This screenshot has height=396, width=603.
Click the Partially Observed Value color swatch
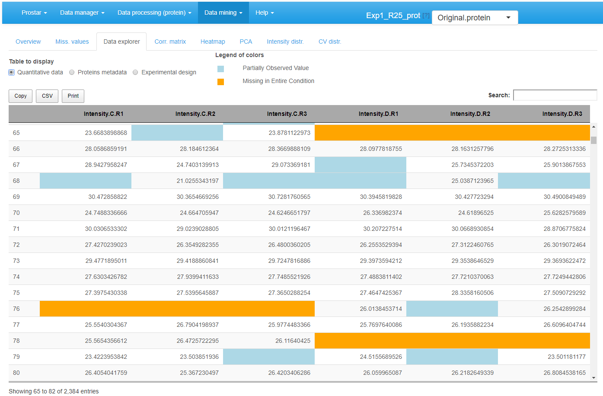pyautogui.click(x=221, y=68)
